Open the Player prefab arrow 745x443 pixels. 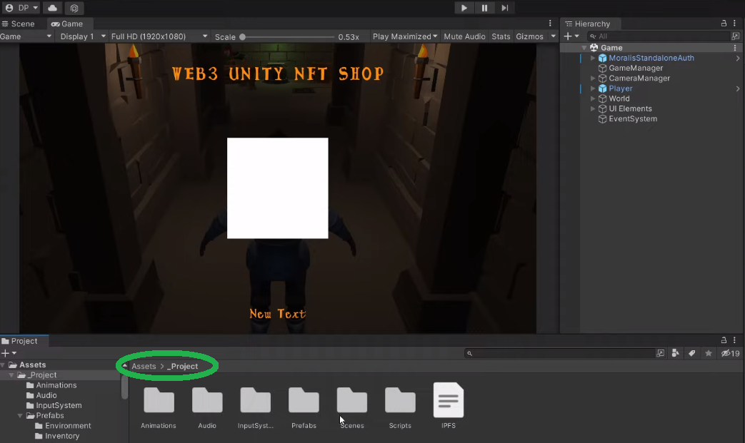738,88
